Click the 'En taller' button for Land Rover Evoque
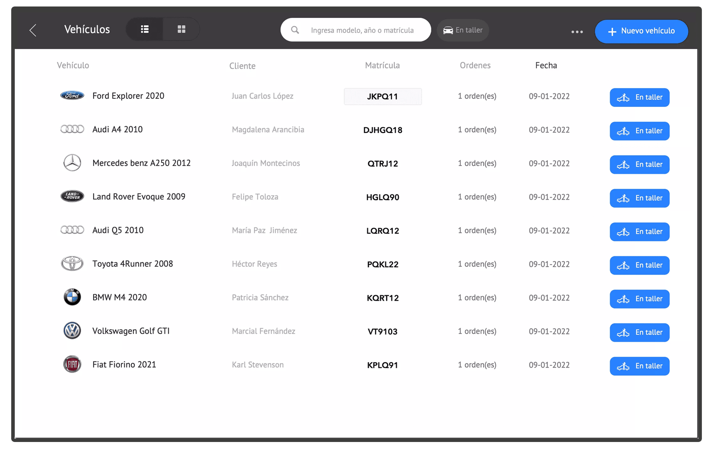Image resolution: width=712 pixels, height=451 pixels. pyautogui.click(x=639, y=198)
